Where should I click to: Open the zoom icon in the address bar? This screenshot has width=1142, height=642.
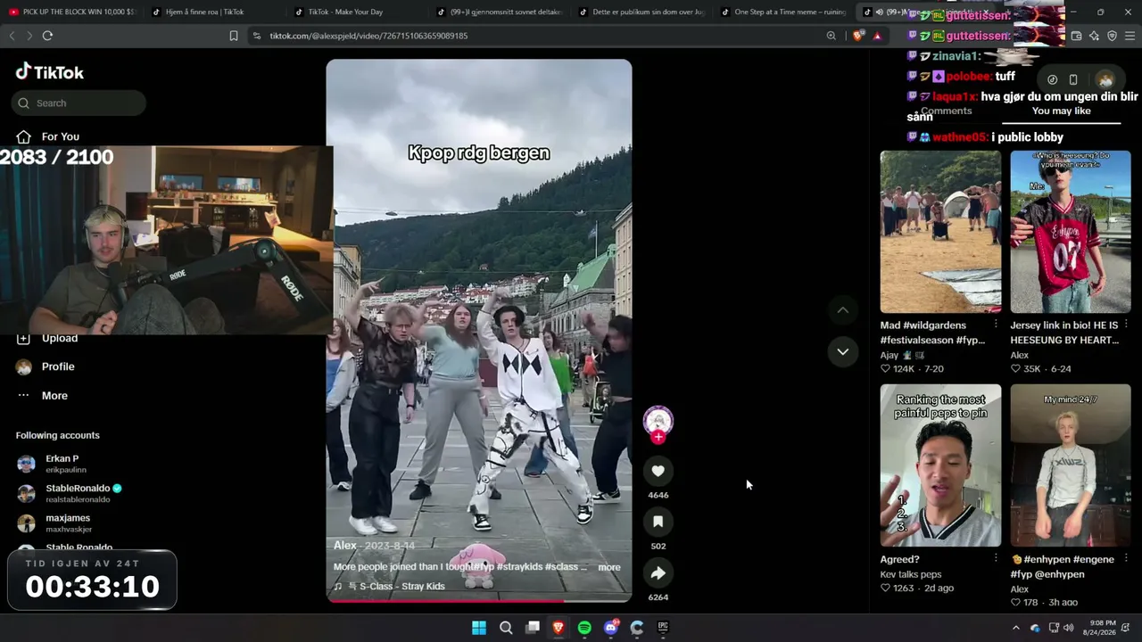(832, 36)
